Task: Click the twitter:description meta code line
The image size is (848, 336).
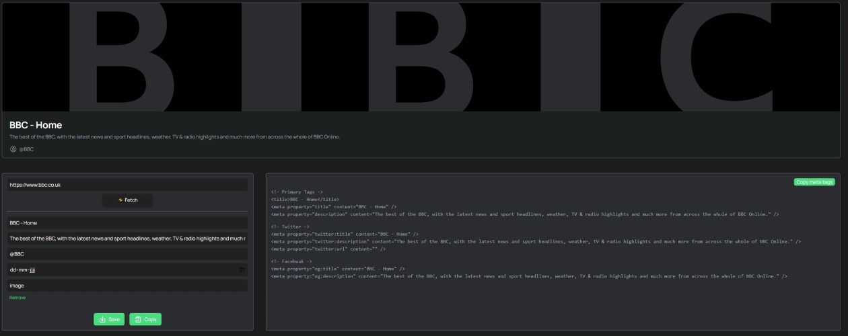Action: pos(536,242)
